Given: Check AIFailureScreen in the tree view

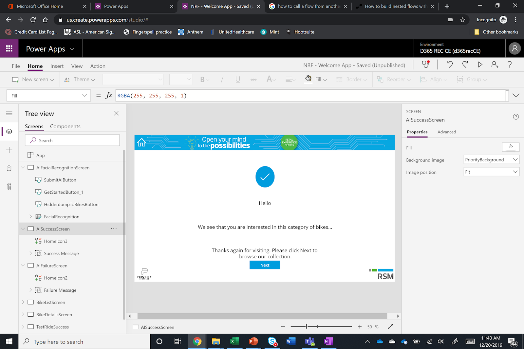Looking at the screenshot, I should (30, 266).
